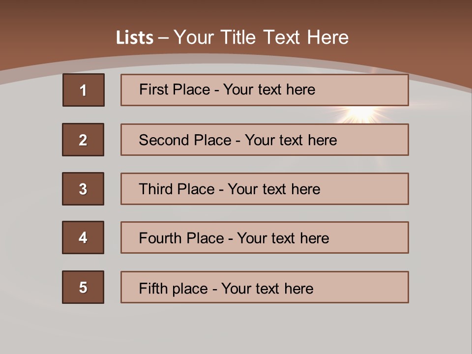Click the bold word 'Lists' in title
472x354 pixels.
click(x=134, y=38)
